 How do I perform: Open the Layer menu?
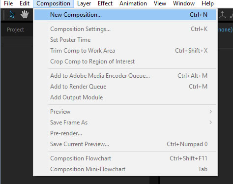(84, 3)
